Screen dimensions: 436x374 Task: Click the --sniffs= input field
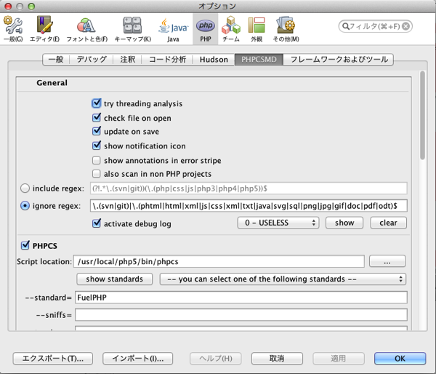coord(241,314)
